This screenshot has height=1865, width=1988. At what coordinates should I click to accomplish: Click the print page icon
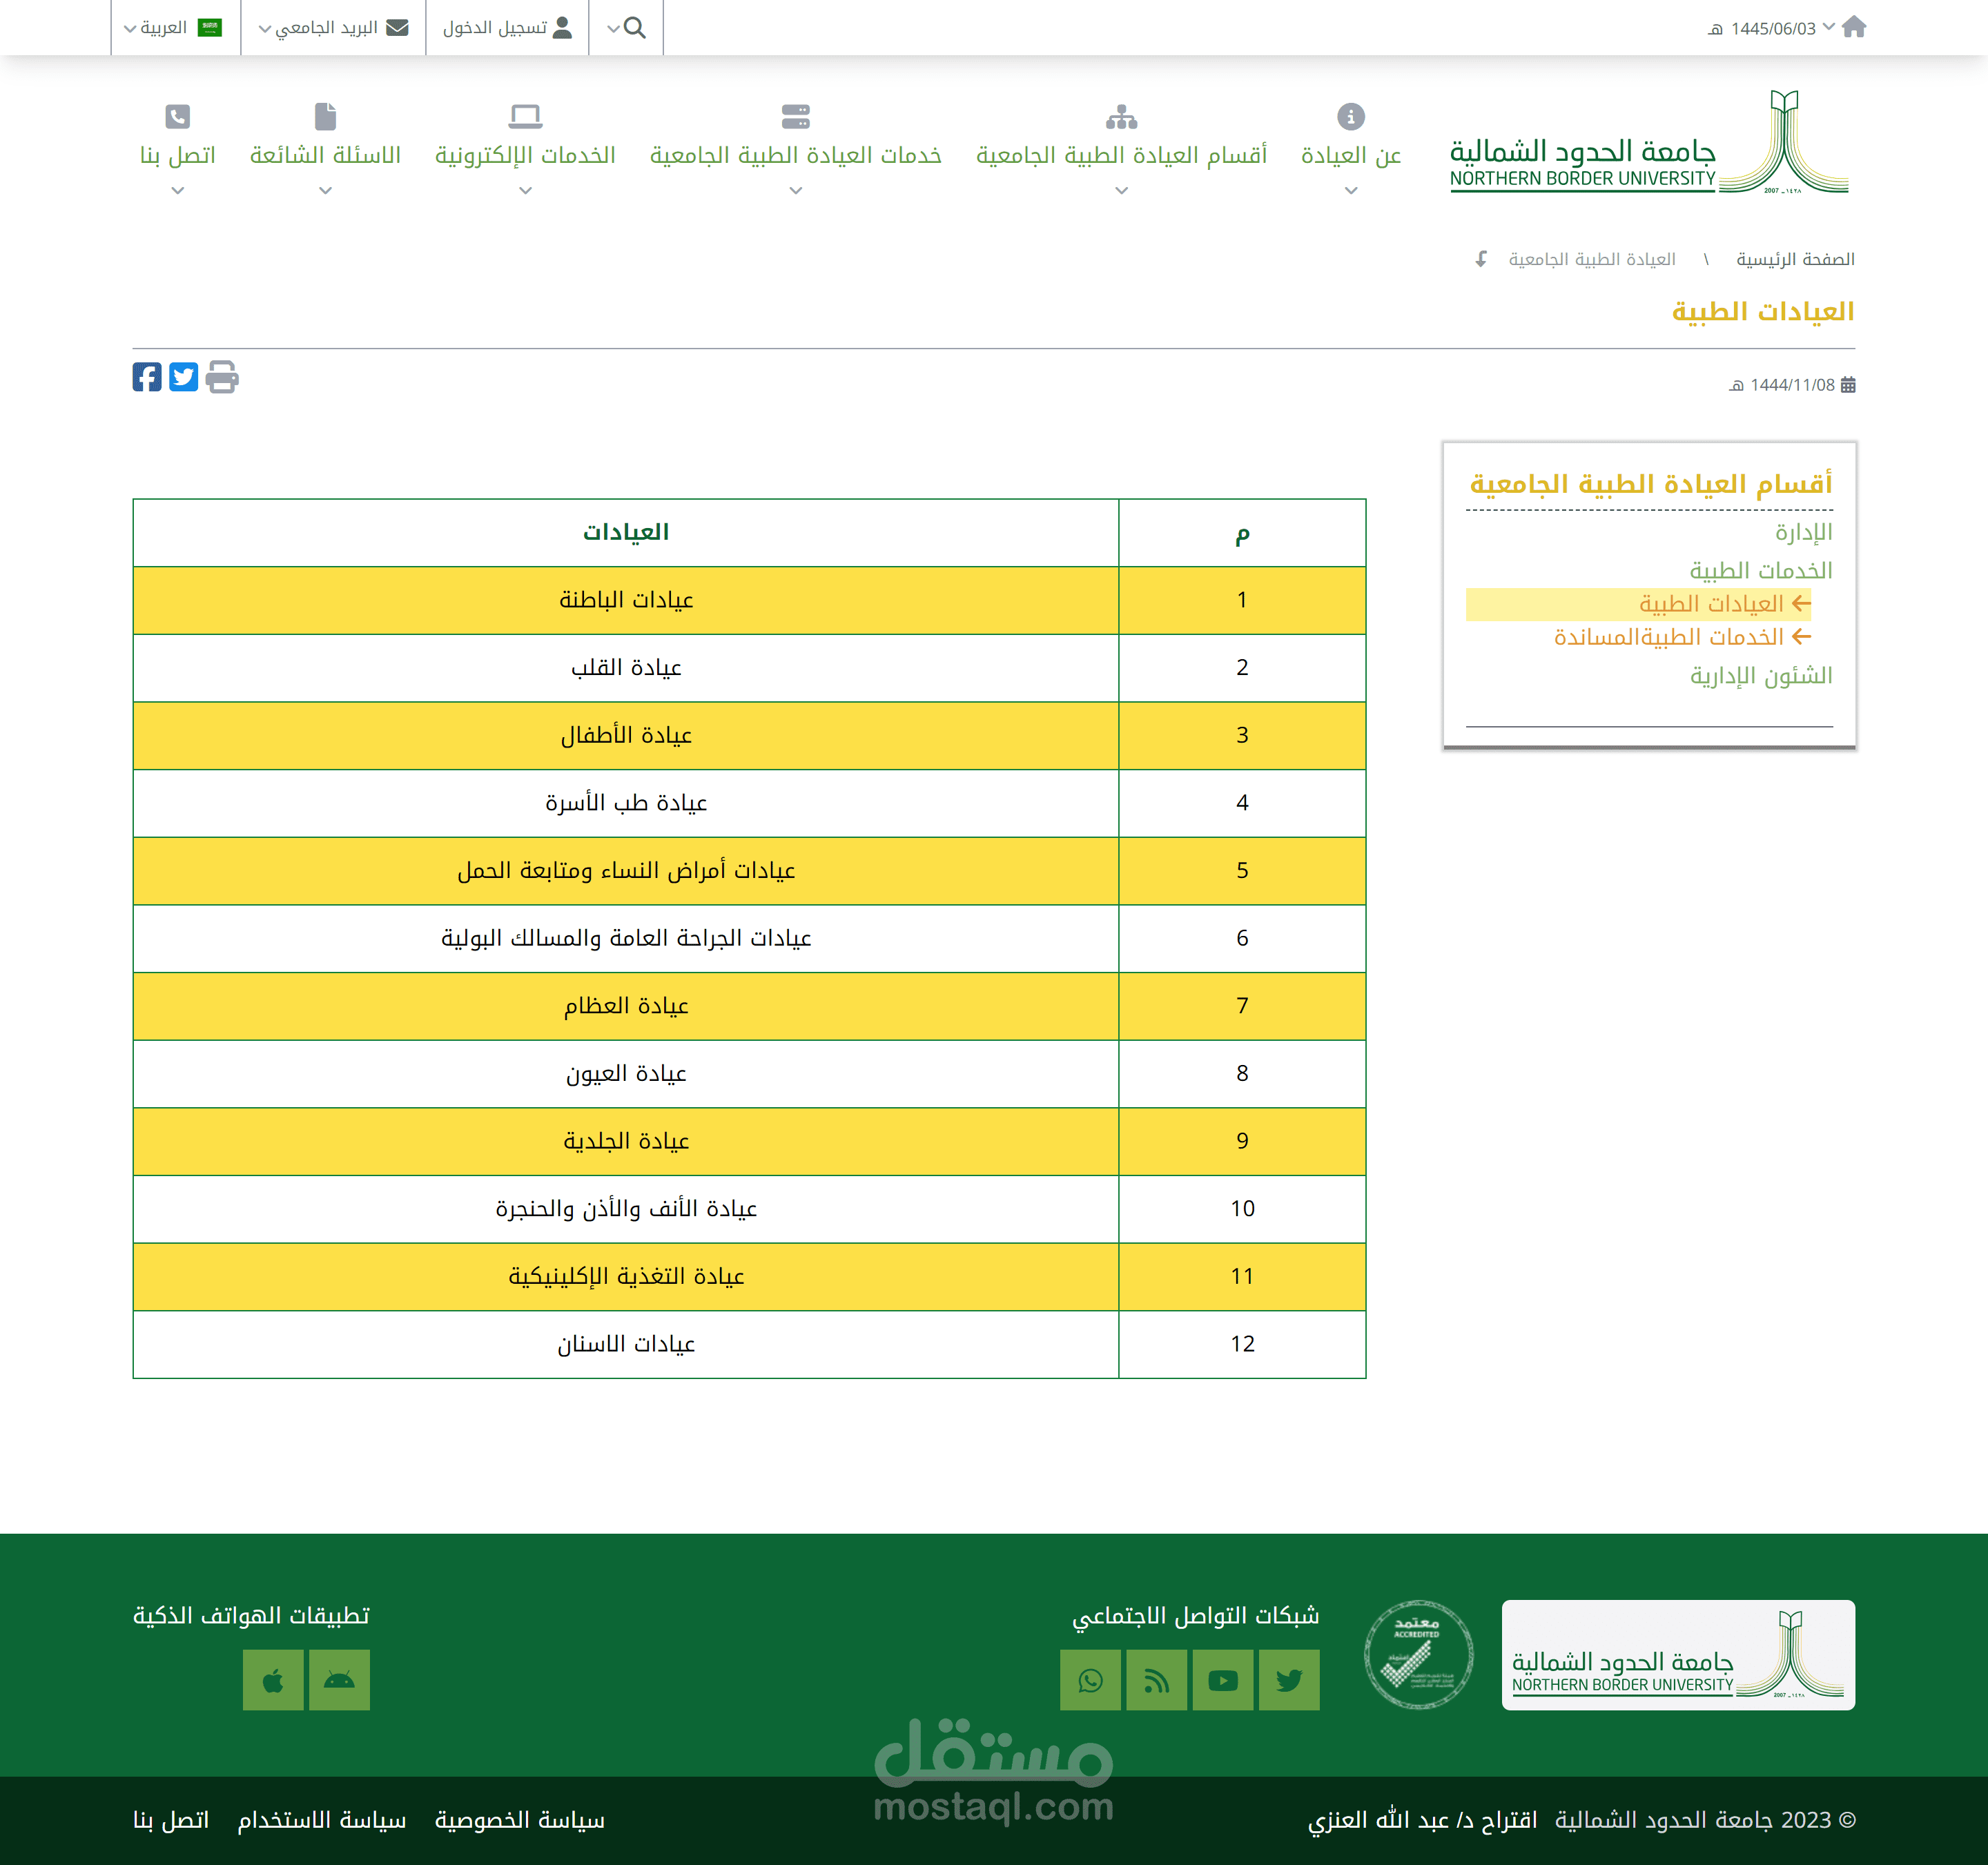(x=222, y=377)
